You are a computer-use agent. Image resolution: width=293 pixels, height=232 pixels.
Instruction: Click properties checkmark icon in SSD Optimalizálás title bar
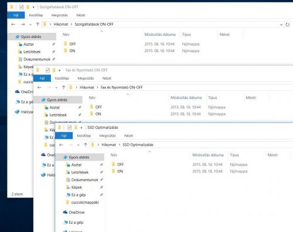69,128
